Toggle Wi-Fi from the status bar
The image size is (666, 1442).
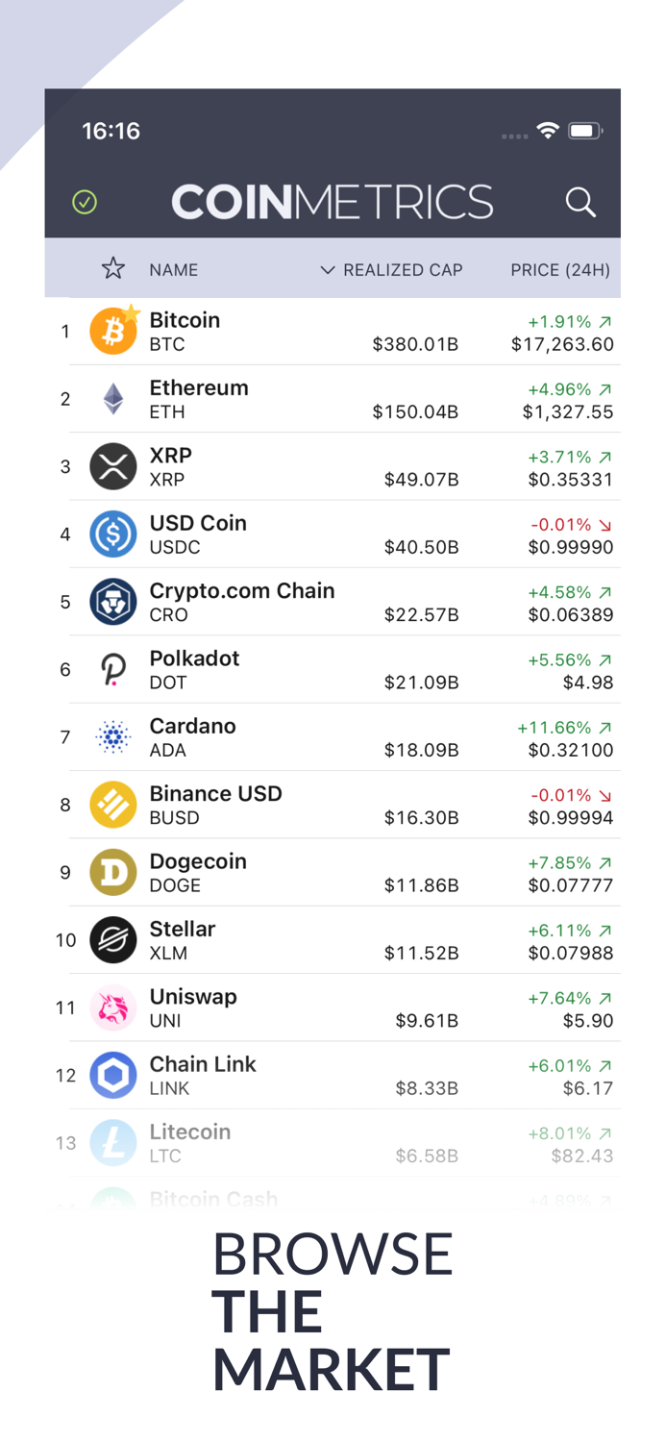point(548,130)
